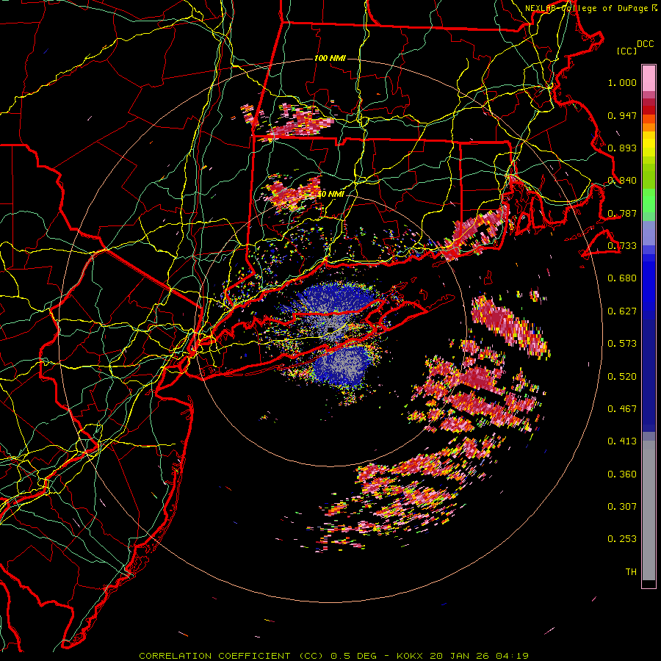Select the 0.947 scale value

pyautogui.click(x=622, y=115)
